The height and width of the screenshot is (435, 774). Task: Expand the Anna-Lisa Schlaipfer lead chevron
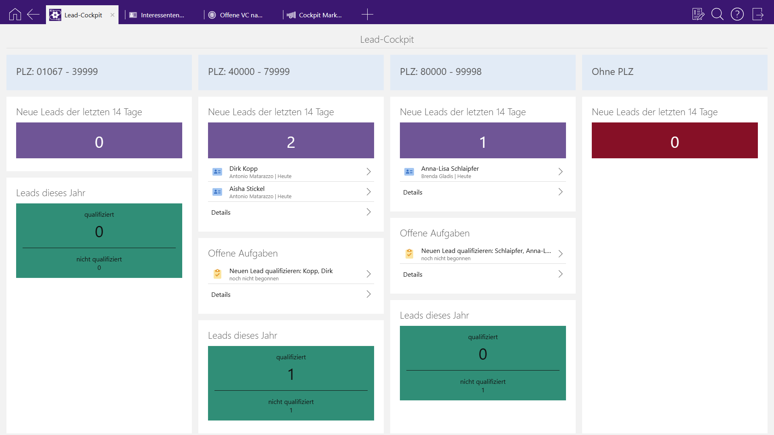(x=560, y=172)
